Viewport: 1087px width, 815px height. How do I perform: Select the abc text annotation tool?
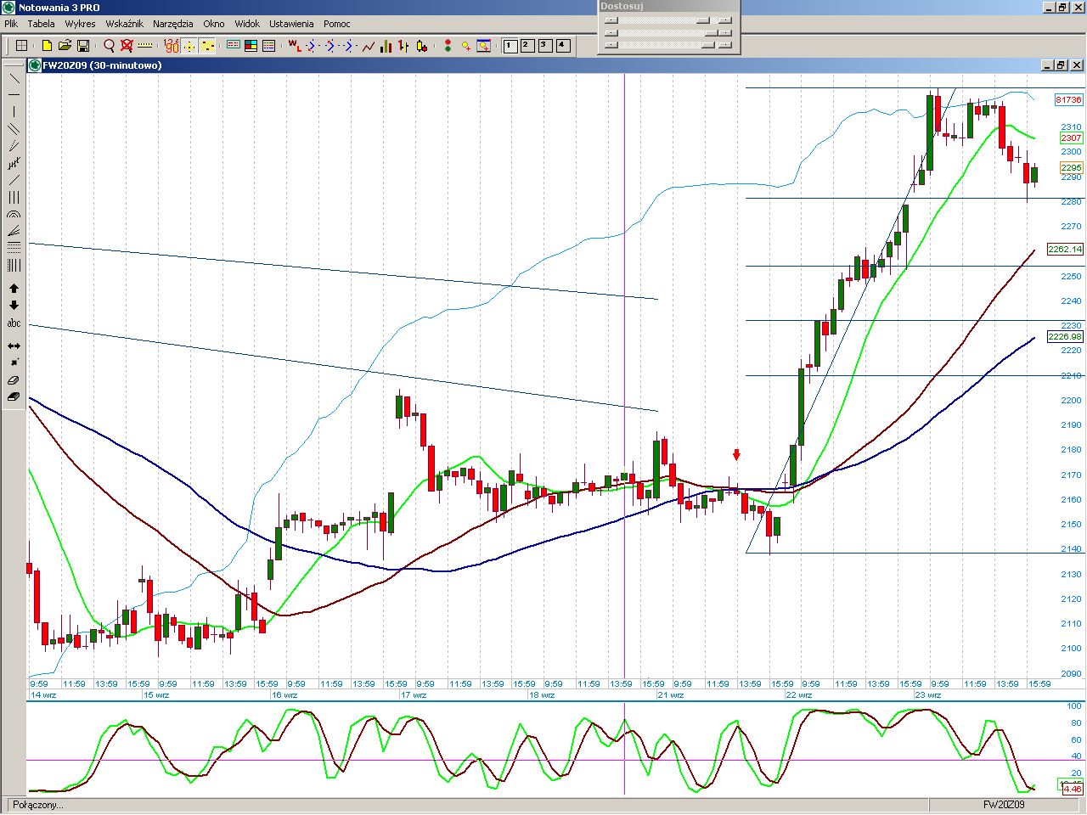(x=14, y=323)
